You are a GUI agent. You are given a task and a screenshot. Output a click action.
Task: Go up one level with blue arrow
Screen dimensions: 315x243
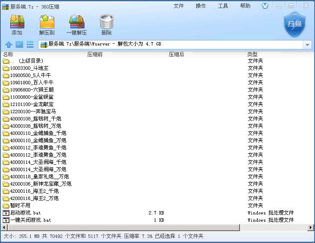point(9,44)
